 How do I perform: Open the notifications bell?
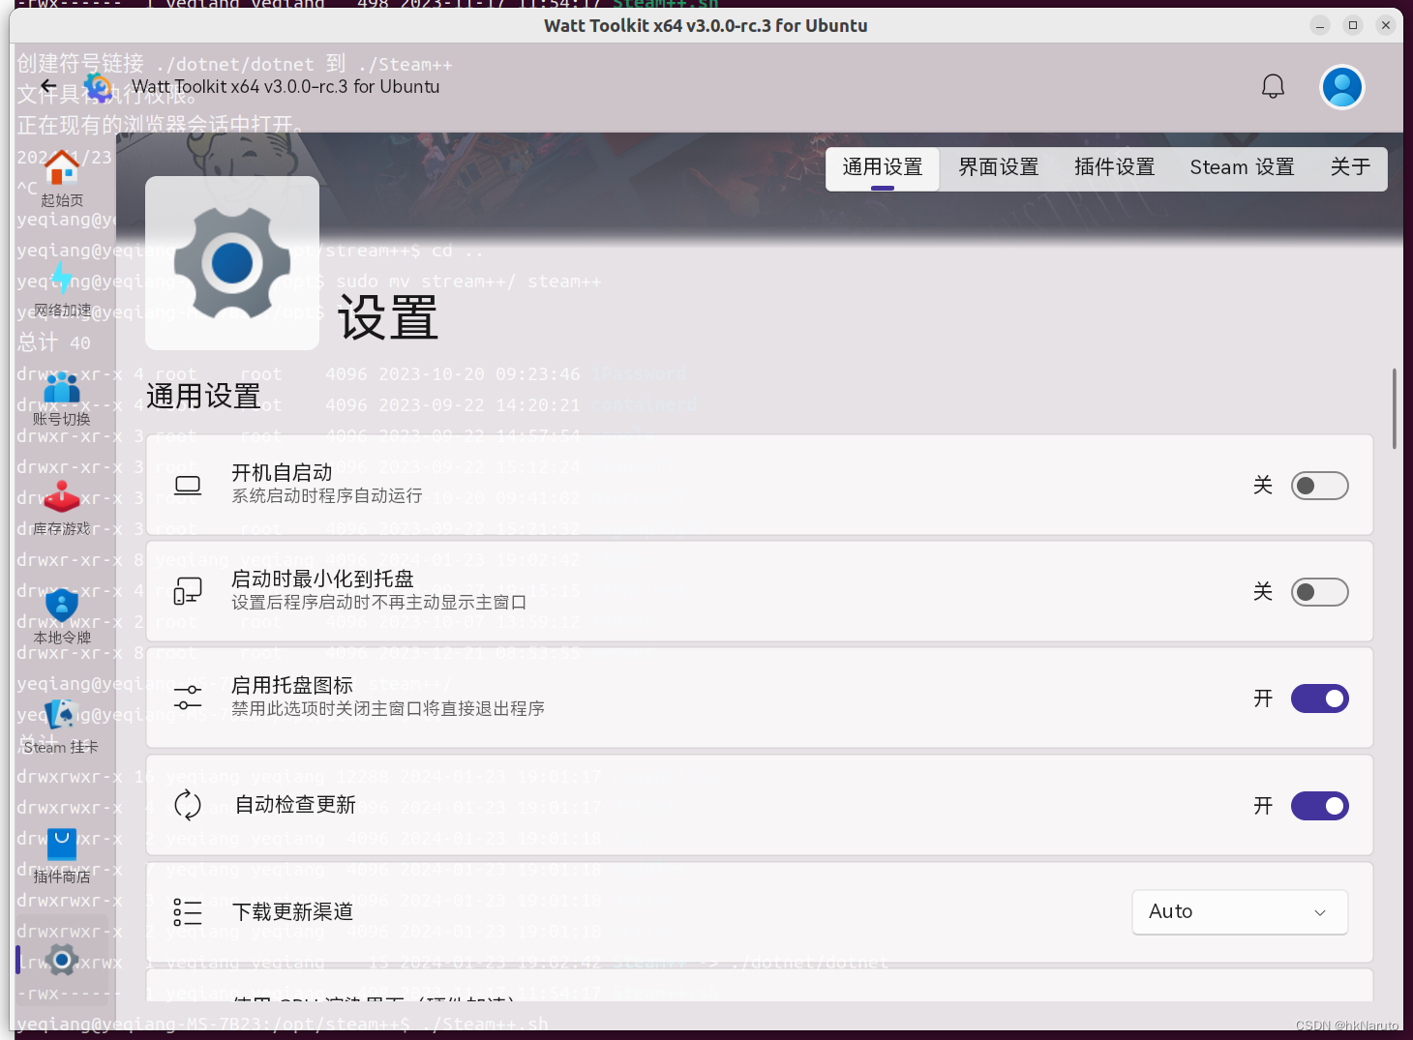point(1273,87)
